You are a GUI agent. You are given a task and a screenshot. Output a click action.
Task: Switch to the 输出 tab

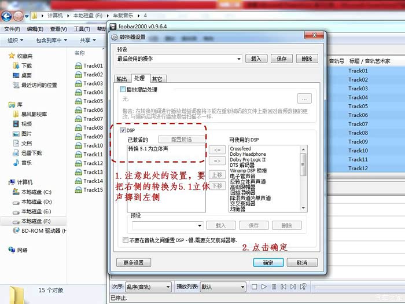[122, 78]
